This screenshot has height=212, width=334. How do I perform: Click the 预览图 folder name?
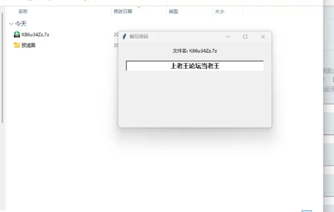coord(28,45)
